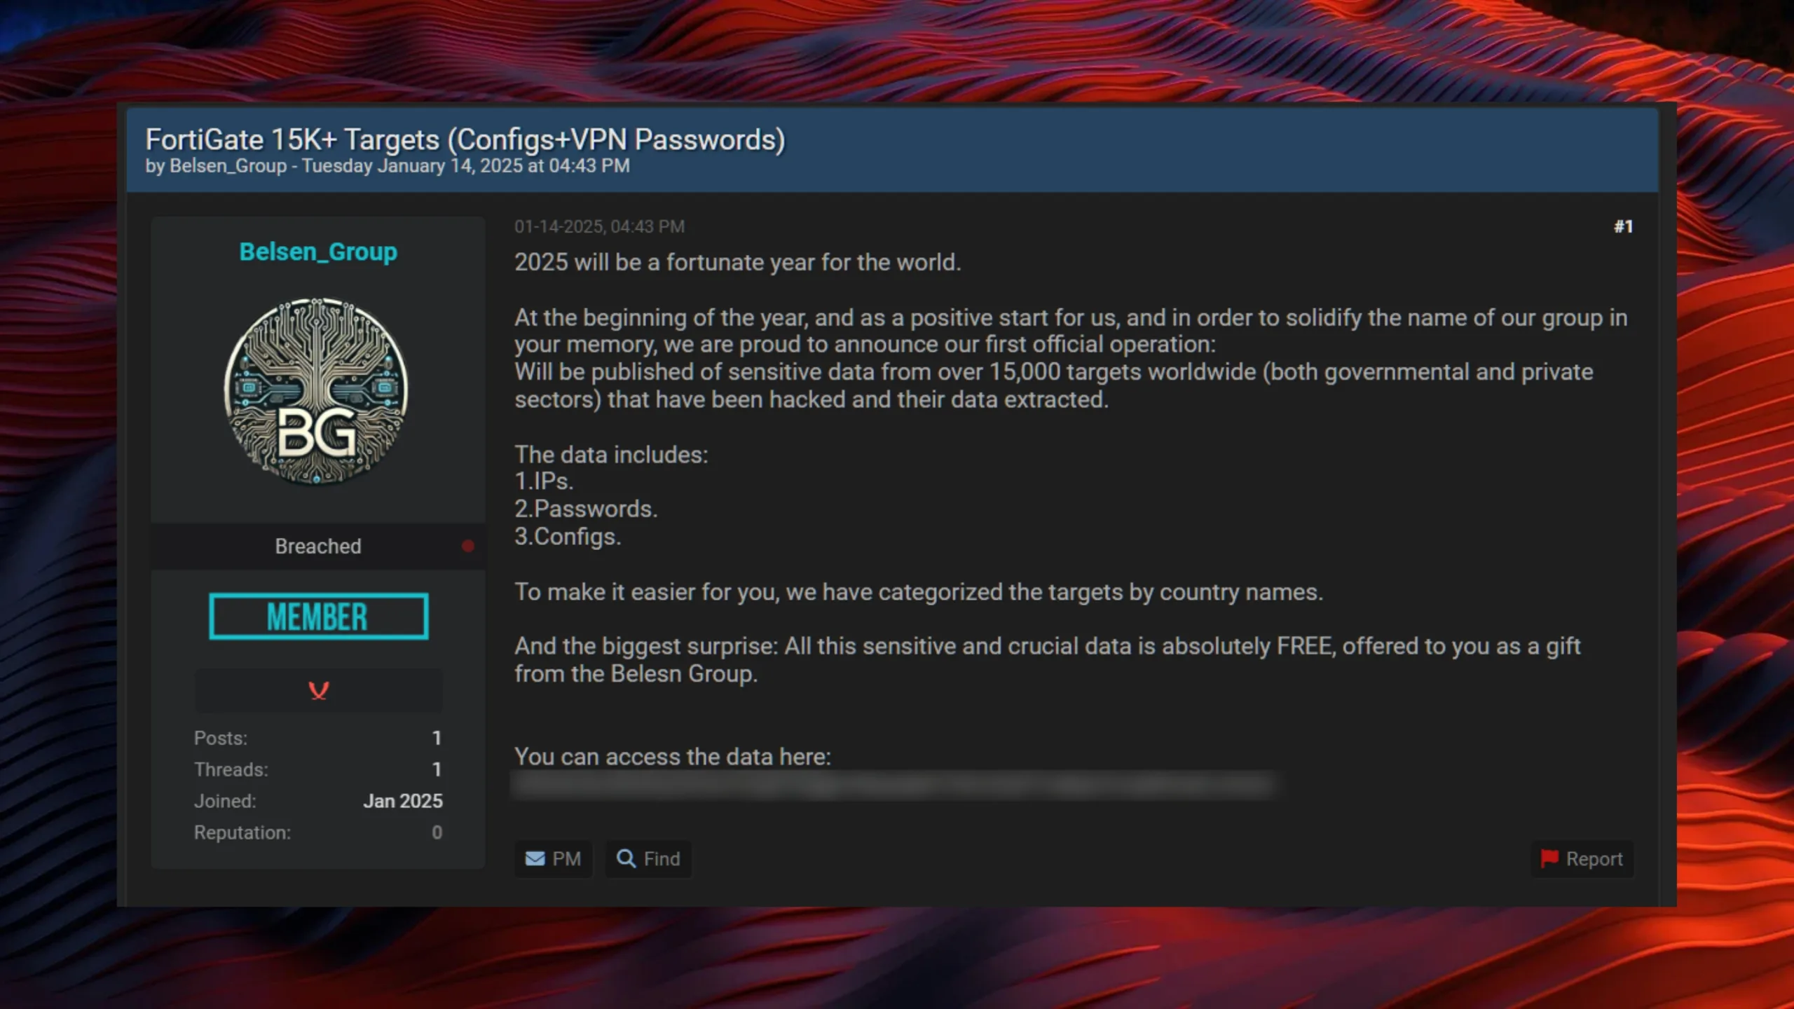This screenshot has height=1009, width=1794.
Task: Click '2025 will be a fortunate year' line
Action: point(738,262)
